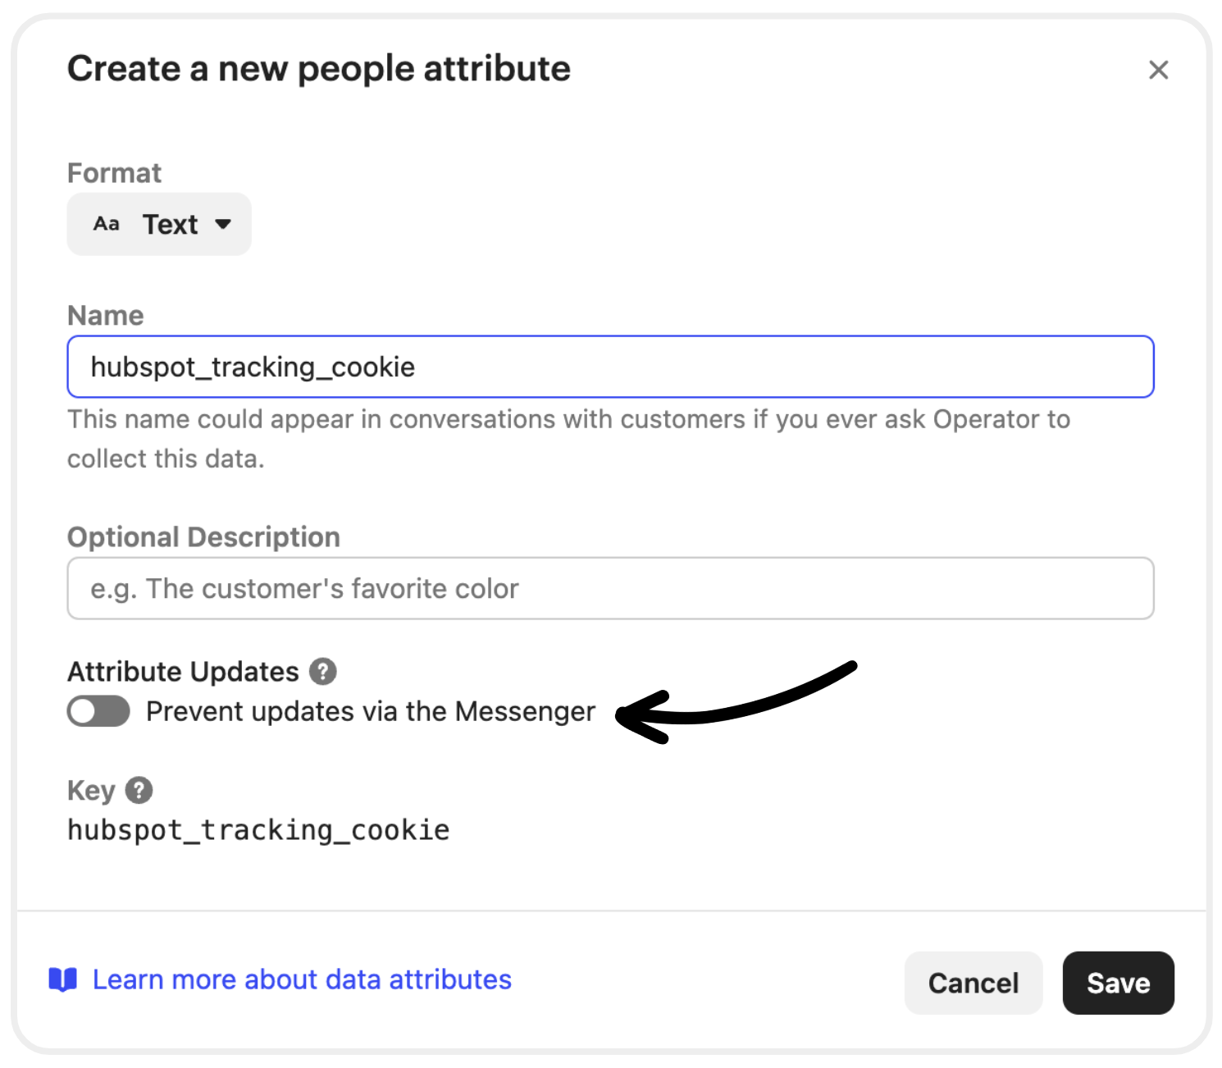Screen dimensions: 1222x1068
Task: Click the Attribute Updates section heading
Action: (x=183, y=672)
